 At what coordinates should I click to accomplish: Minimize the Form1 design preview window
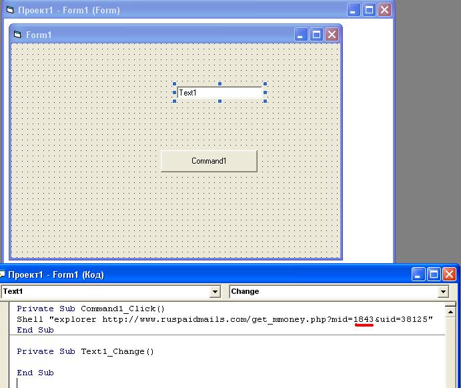301,35
